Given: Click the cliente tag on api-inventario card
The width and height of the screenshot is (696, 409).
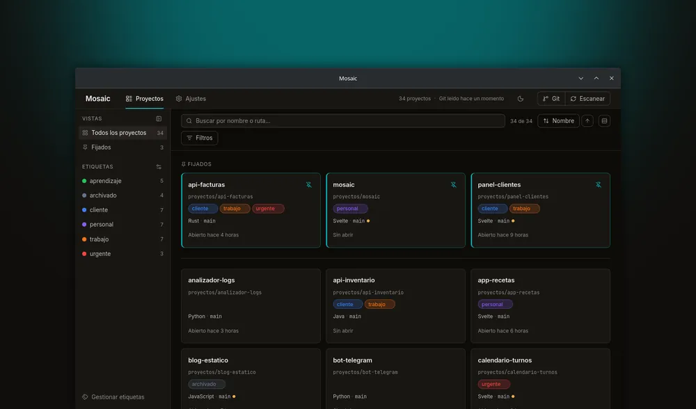Looking at the screenshot, I should coord(347,304).
